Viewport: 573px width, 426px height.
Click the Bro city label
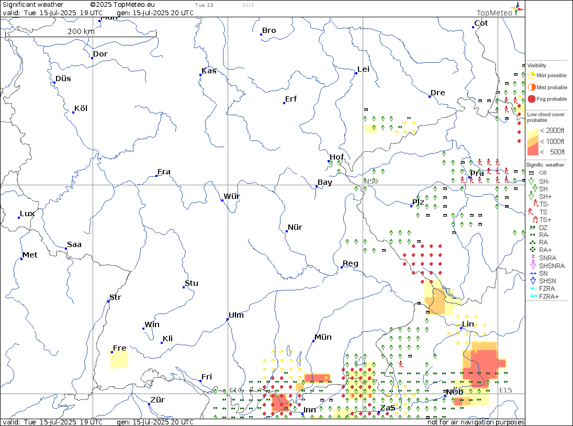(x=268, y=31)
